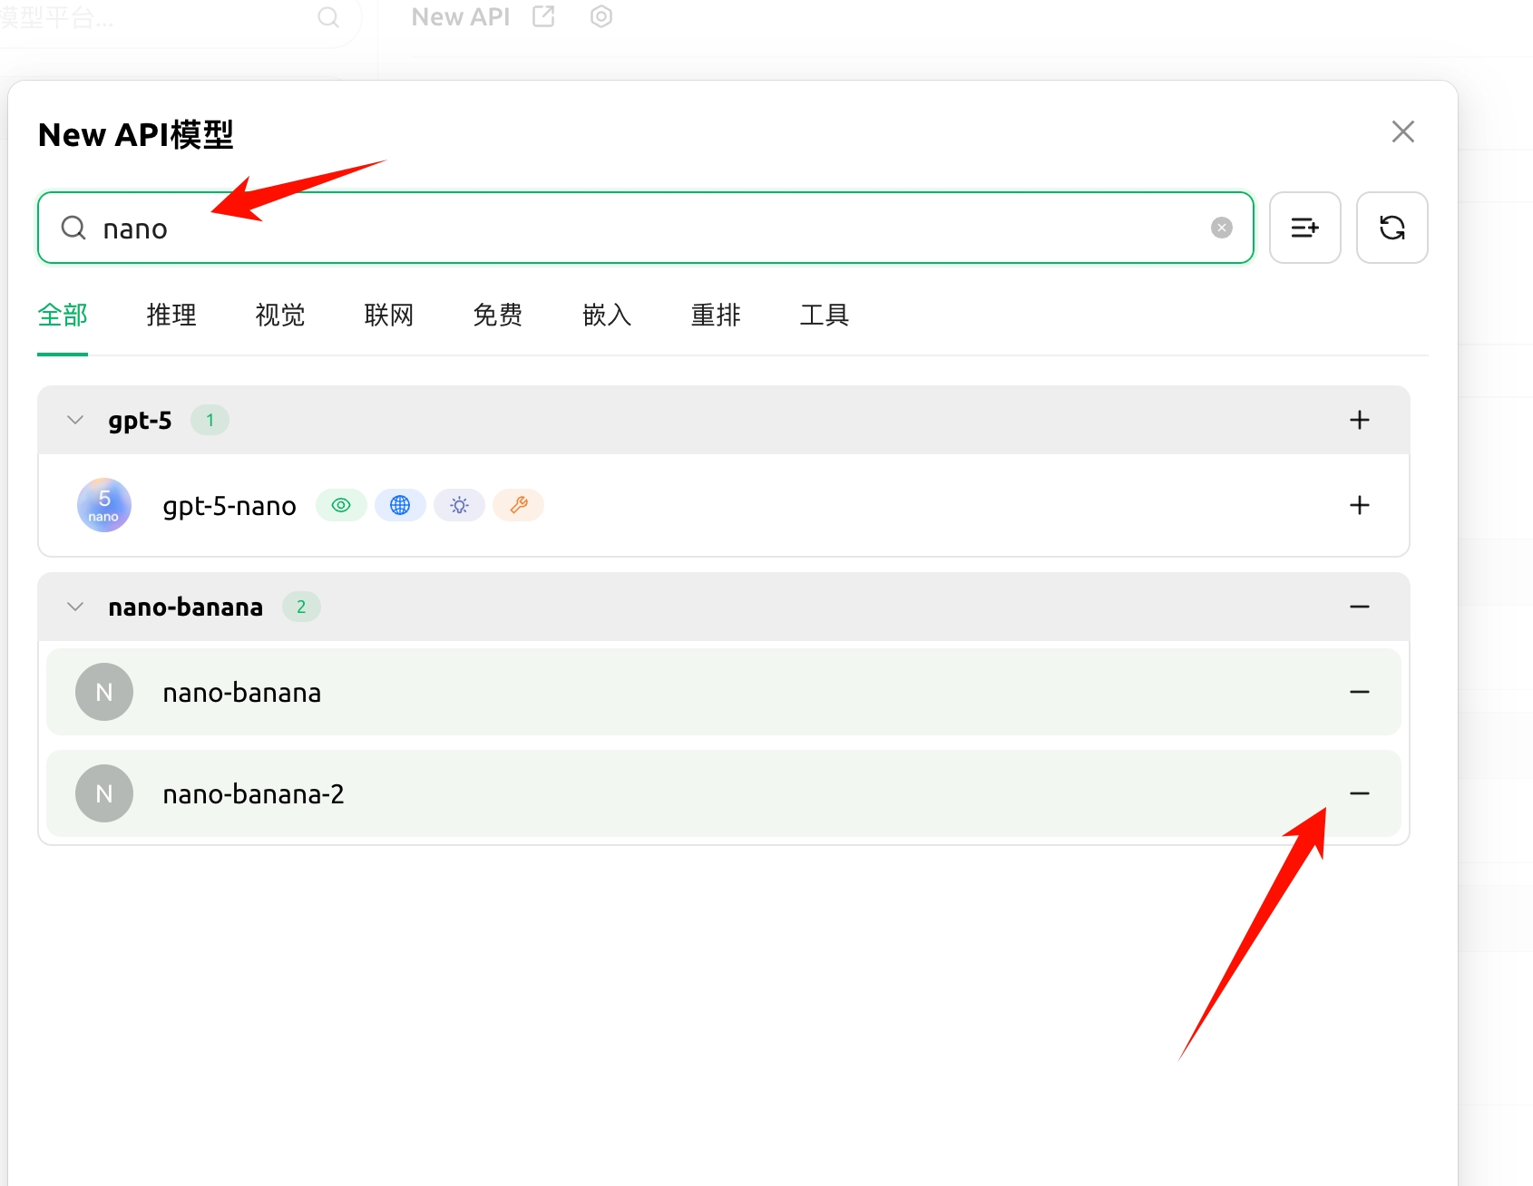Click the vision eye icon on gpt-5-nano
Viewport: 1533px width, 1186px height.
click(x=340, y=505)
